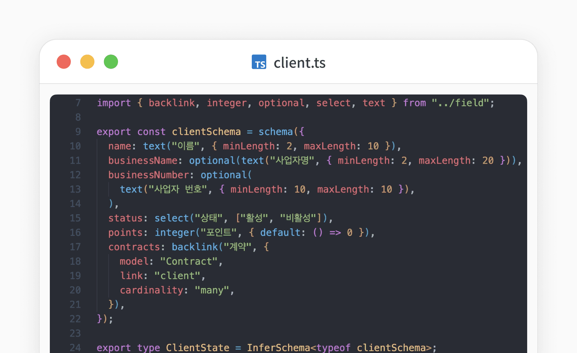This screenshot has width=577, height=353.
Task: Click line number 12 in gutter
Action: point(75,175)
